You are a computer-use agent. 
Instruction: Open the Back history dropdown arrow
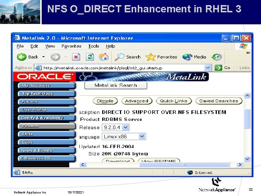pyautogui.click(x=43, y=57)
